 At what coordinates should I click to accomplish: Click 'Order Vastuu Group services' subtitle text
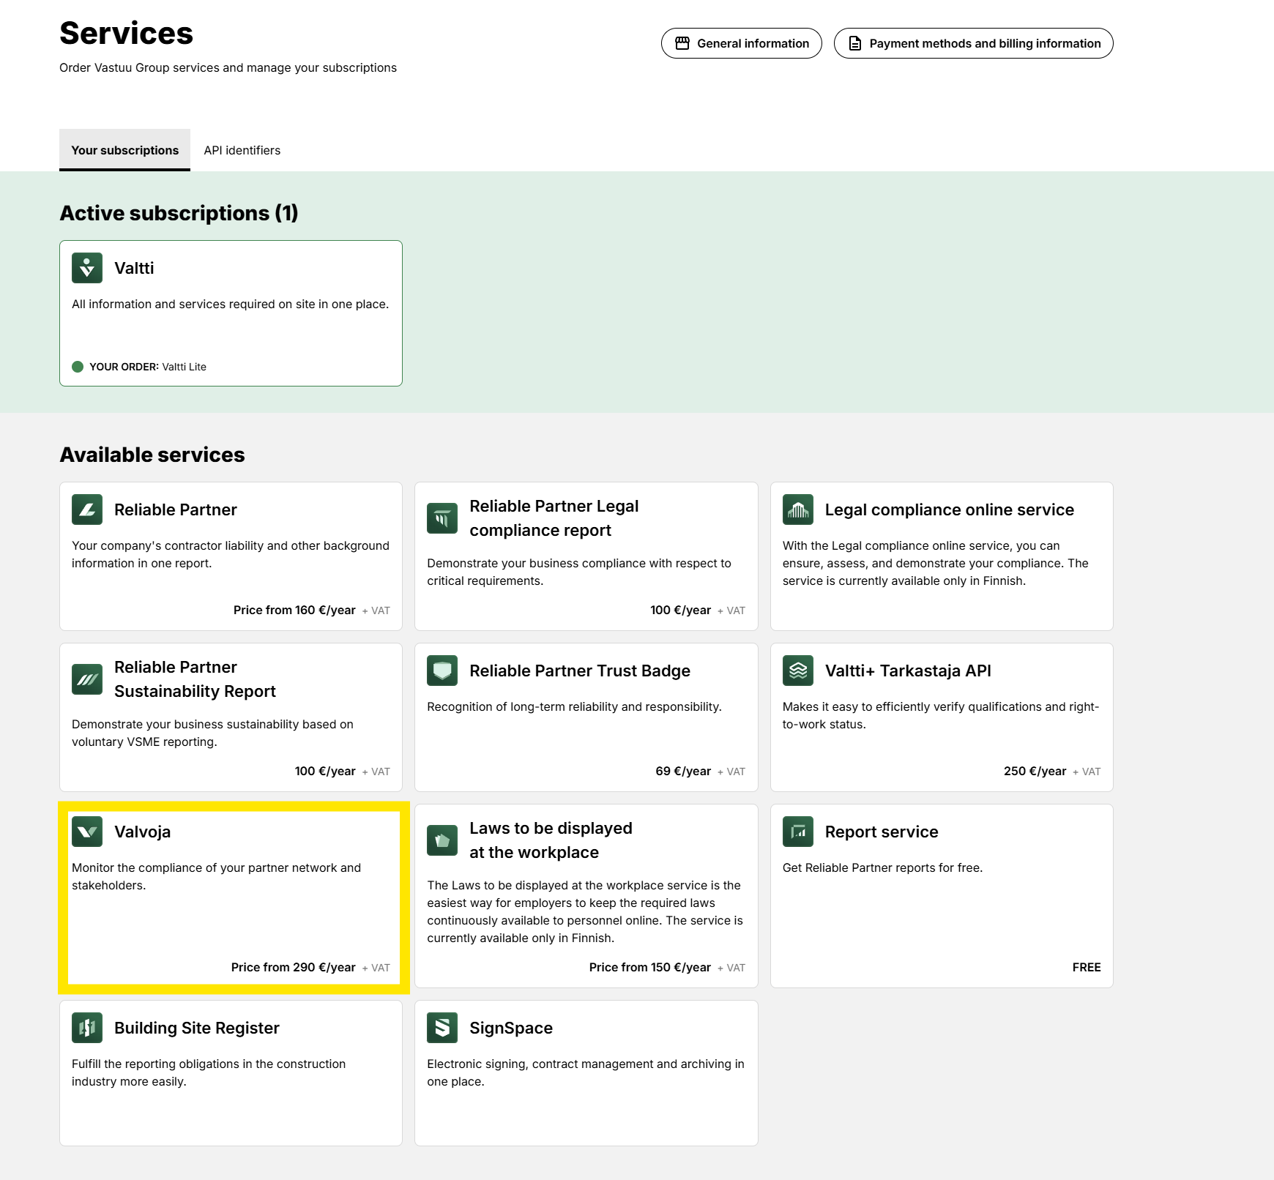228,67
